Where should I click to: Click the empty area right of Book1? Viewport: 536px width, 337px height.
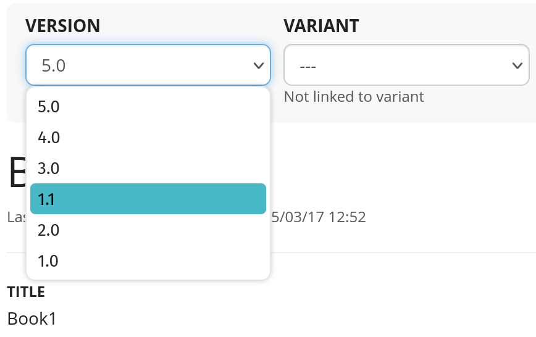278,318
